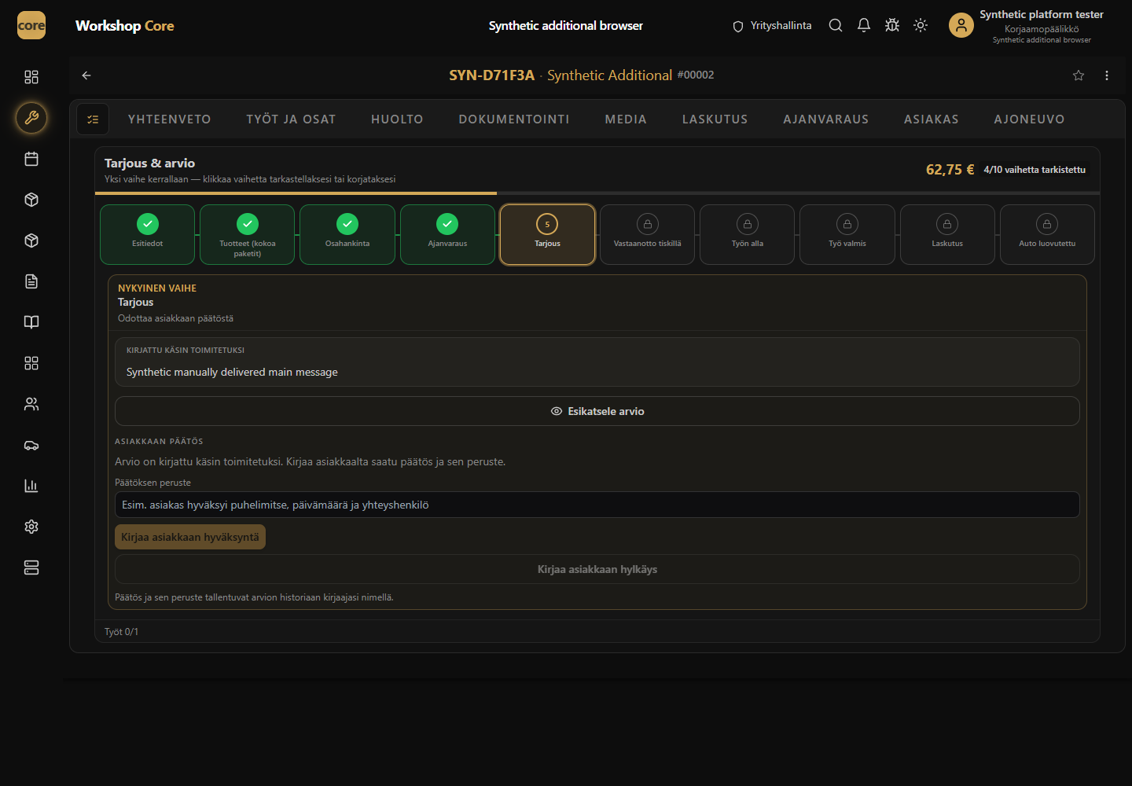This screenshot has height=786, width=1132.
Task: Open Yrityshallinta company management
Action: (772, 26)
